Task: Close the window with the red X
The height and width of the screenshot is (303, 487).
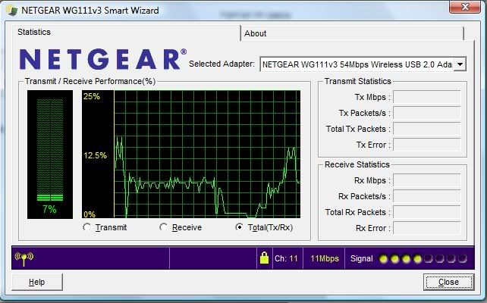Action: (x=465, y=7)
